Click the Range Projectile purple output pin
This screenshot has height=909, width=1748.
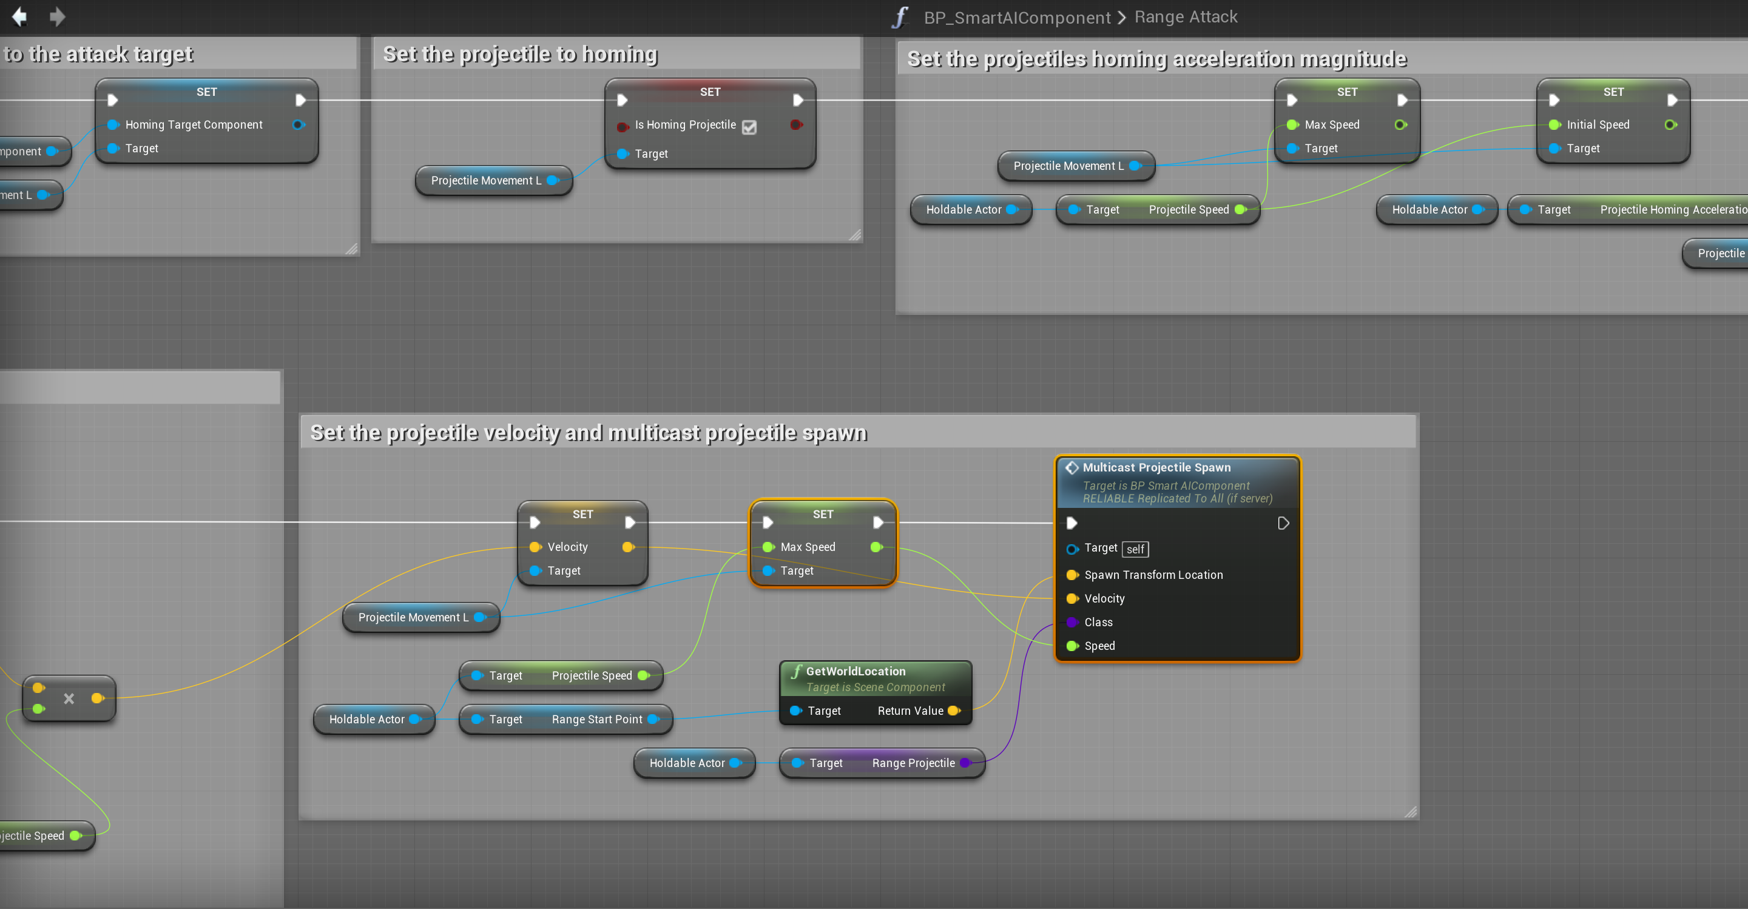tap(965, 763)
